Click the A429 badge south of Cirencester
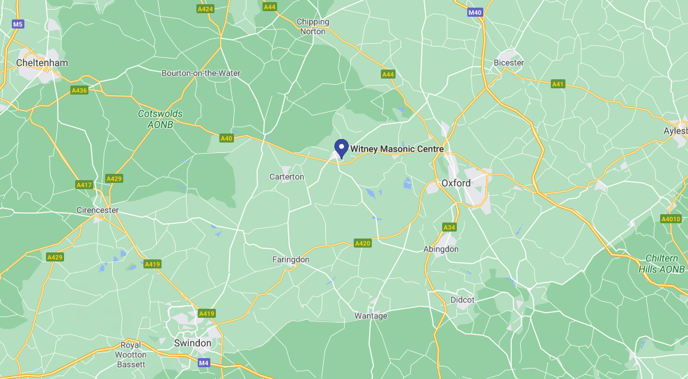Viewport: 688px width, 379px height. click(x=55, y=257)
